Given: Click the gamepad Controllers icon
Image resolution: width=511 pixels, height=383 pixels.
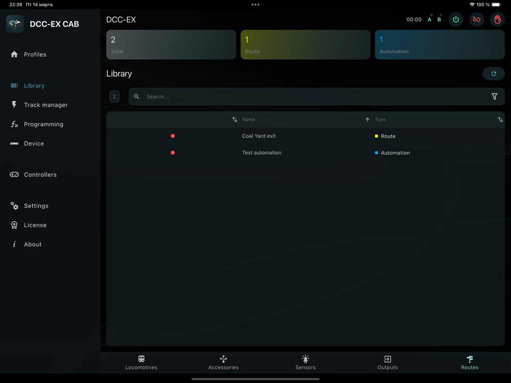Looking at the screenshot, I should [x=14, y=175].
